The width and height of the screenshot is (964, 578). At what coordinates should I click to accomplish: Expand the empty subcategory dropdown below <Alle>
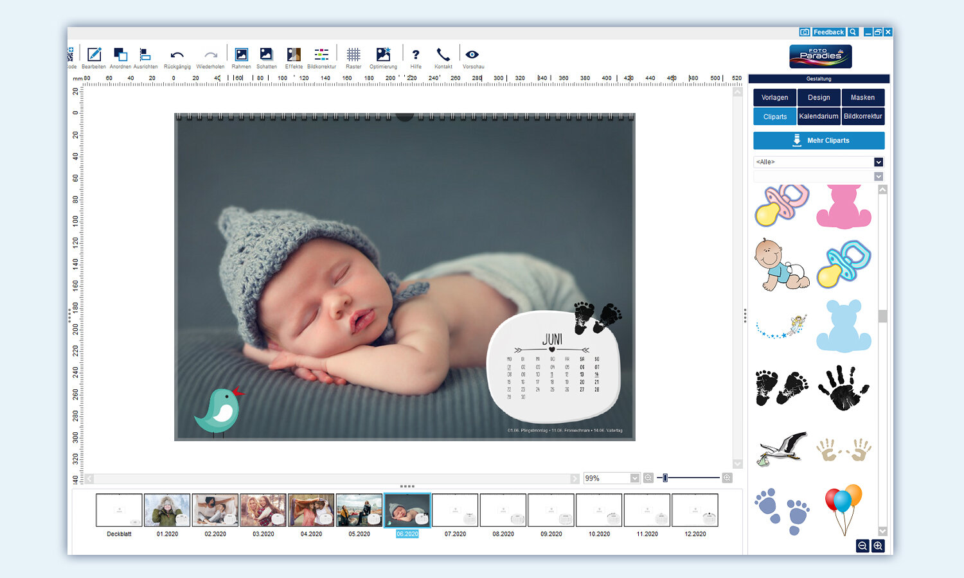pyautogui.click(x=879, y=177)
